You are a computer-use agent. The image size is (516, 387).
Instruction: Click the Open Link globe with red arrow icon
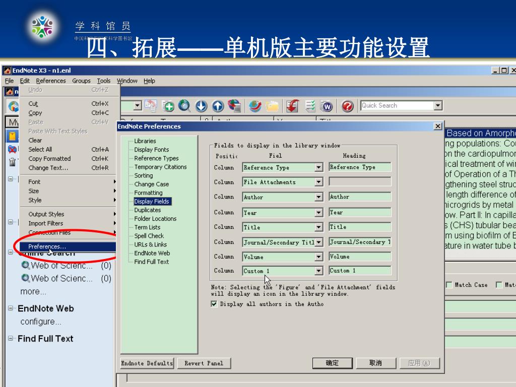(255, 106)
